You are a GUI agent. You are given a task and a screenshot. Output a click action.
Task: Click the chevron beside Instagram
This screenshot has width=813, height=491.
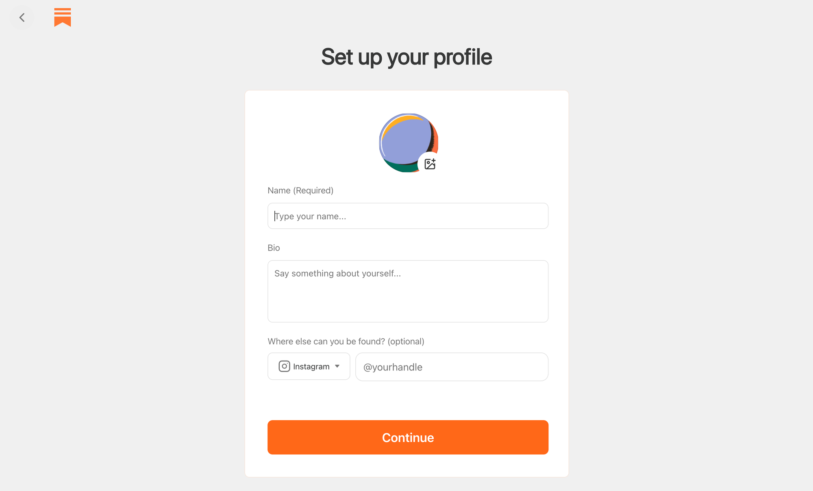[x=337, y=366]
